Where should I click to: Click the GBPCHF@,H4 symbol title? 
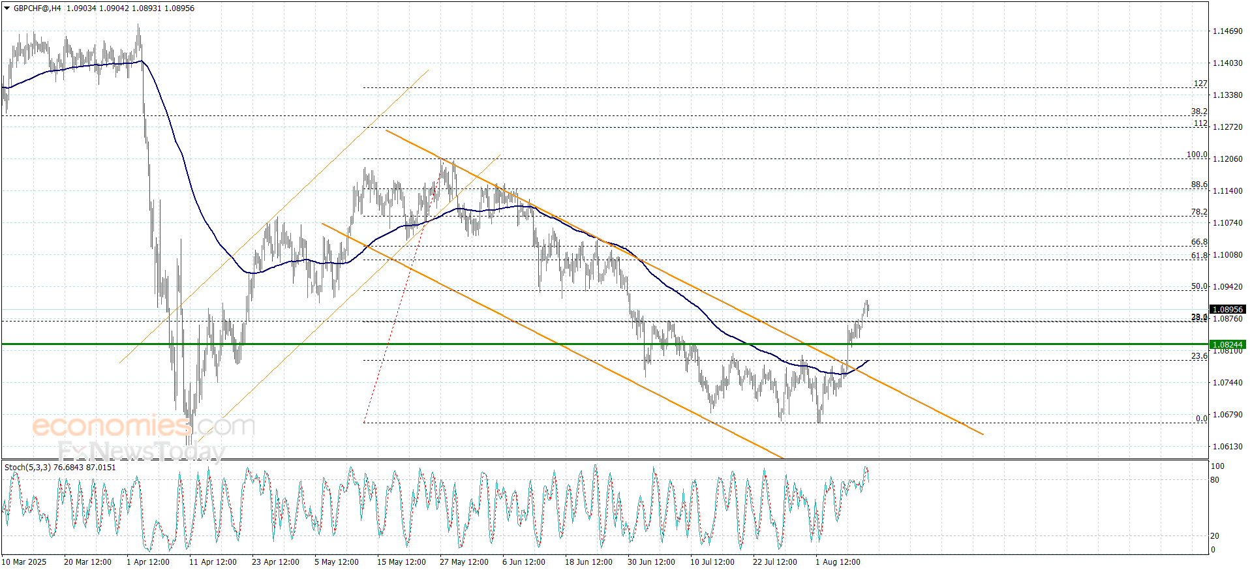click(37, 8)
